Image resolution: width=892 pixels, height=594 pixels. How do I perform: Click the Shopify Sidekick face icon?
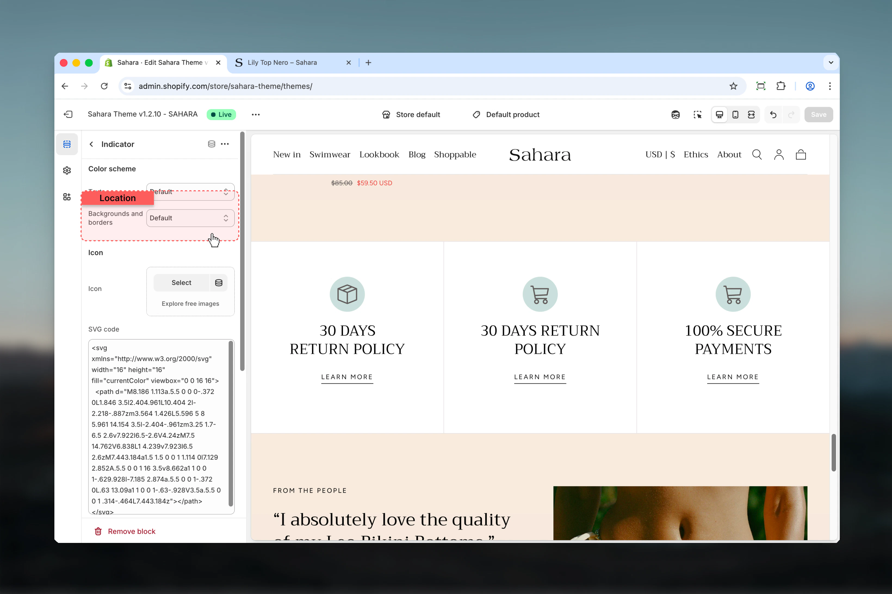[676, 114]
